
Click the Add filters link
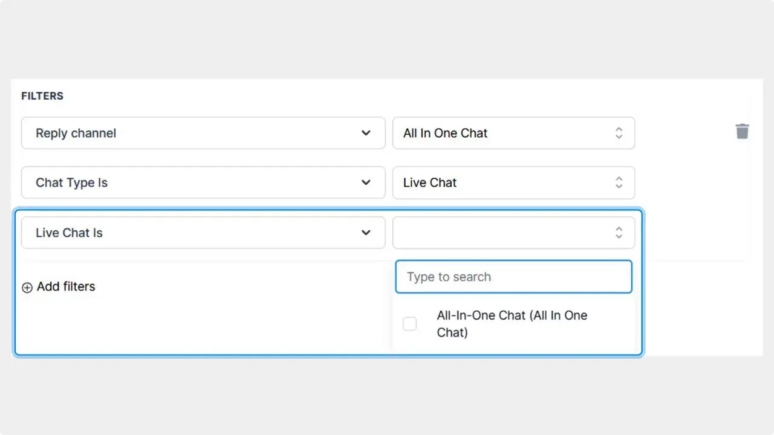tap(66, 287)
